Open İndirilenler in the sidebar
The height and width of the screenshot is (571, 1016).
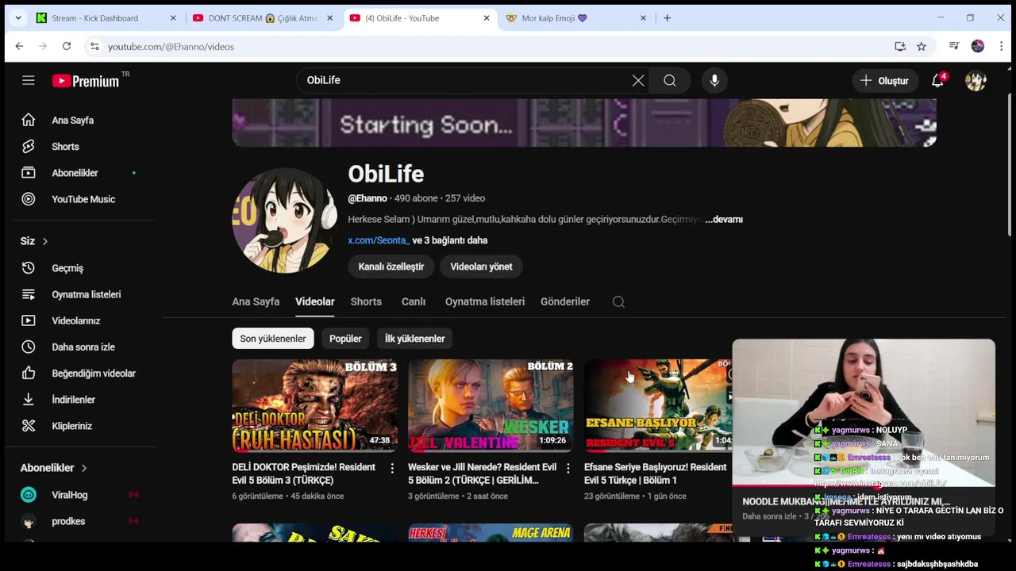(73, 400)
